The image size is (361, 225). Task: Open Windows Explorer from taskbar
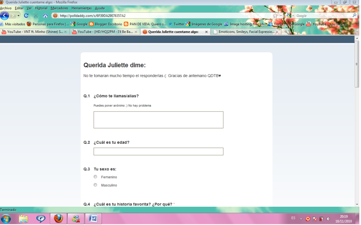coord(23,219)
